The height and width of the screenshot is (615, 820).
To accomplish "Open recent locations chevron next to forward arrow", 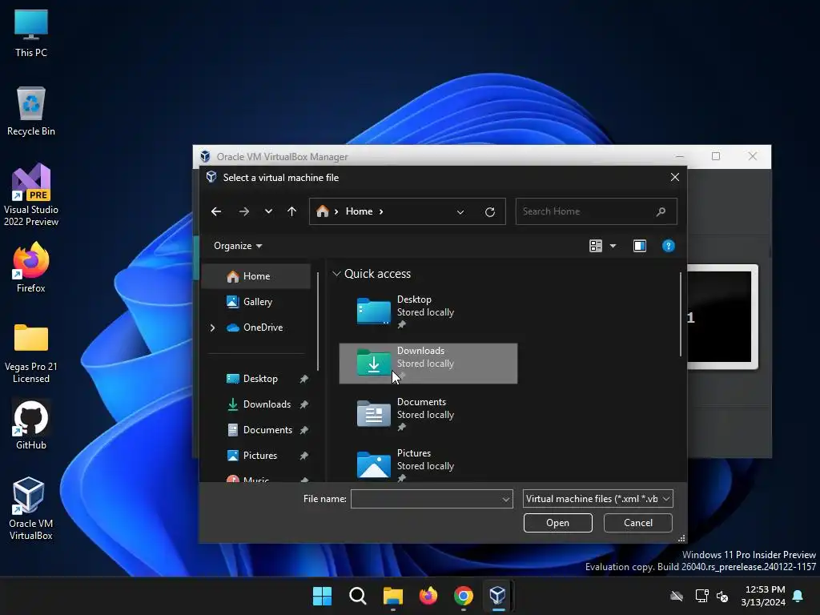I will click(268, 211).
